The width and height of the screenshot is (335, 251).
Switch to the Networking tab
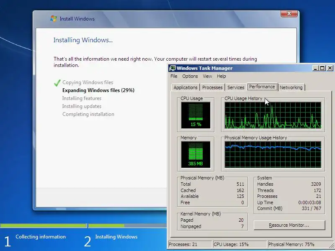(x=291, y=87)
